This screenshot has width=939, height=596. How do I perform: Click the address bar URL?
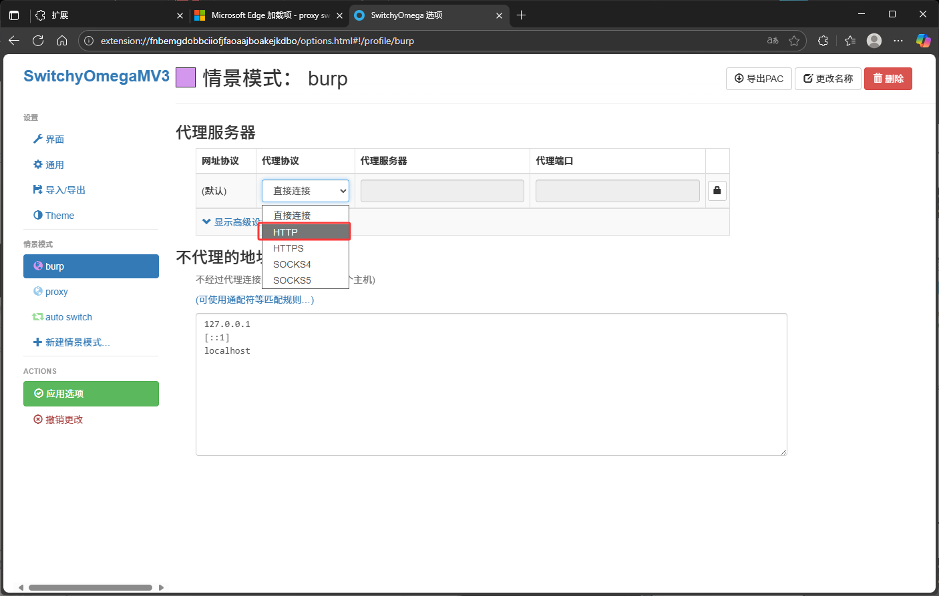click(257, 41)
